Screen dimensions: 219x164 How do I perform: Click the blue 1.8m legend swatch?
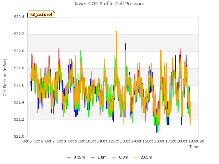pos(92,158)
